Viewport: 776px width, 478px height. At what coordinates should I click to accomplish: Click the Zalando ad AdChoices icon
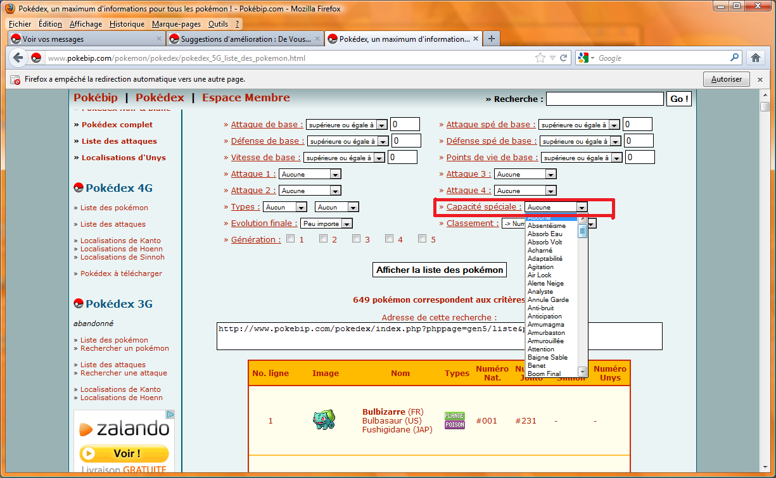[x=170, y=414]
